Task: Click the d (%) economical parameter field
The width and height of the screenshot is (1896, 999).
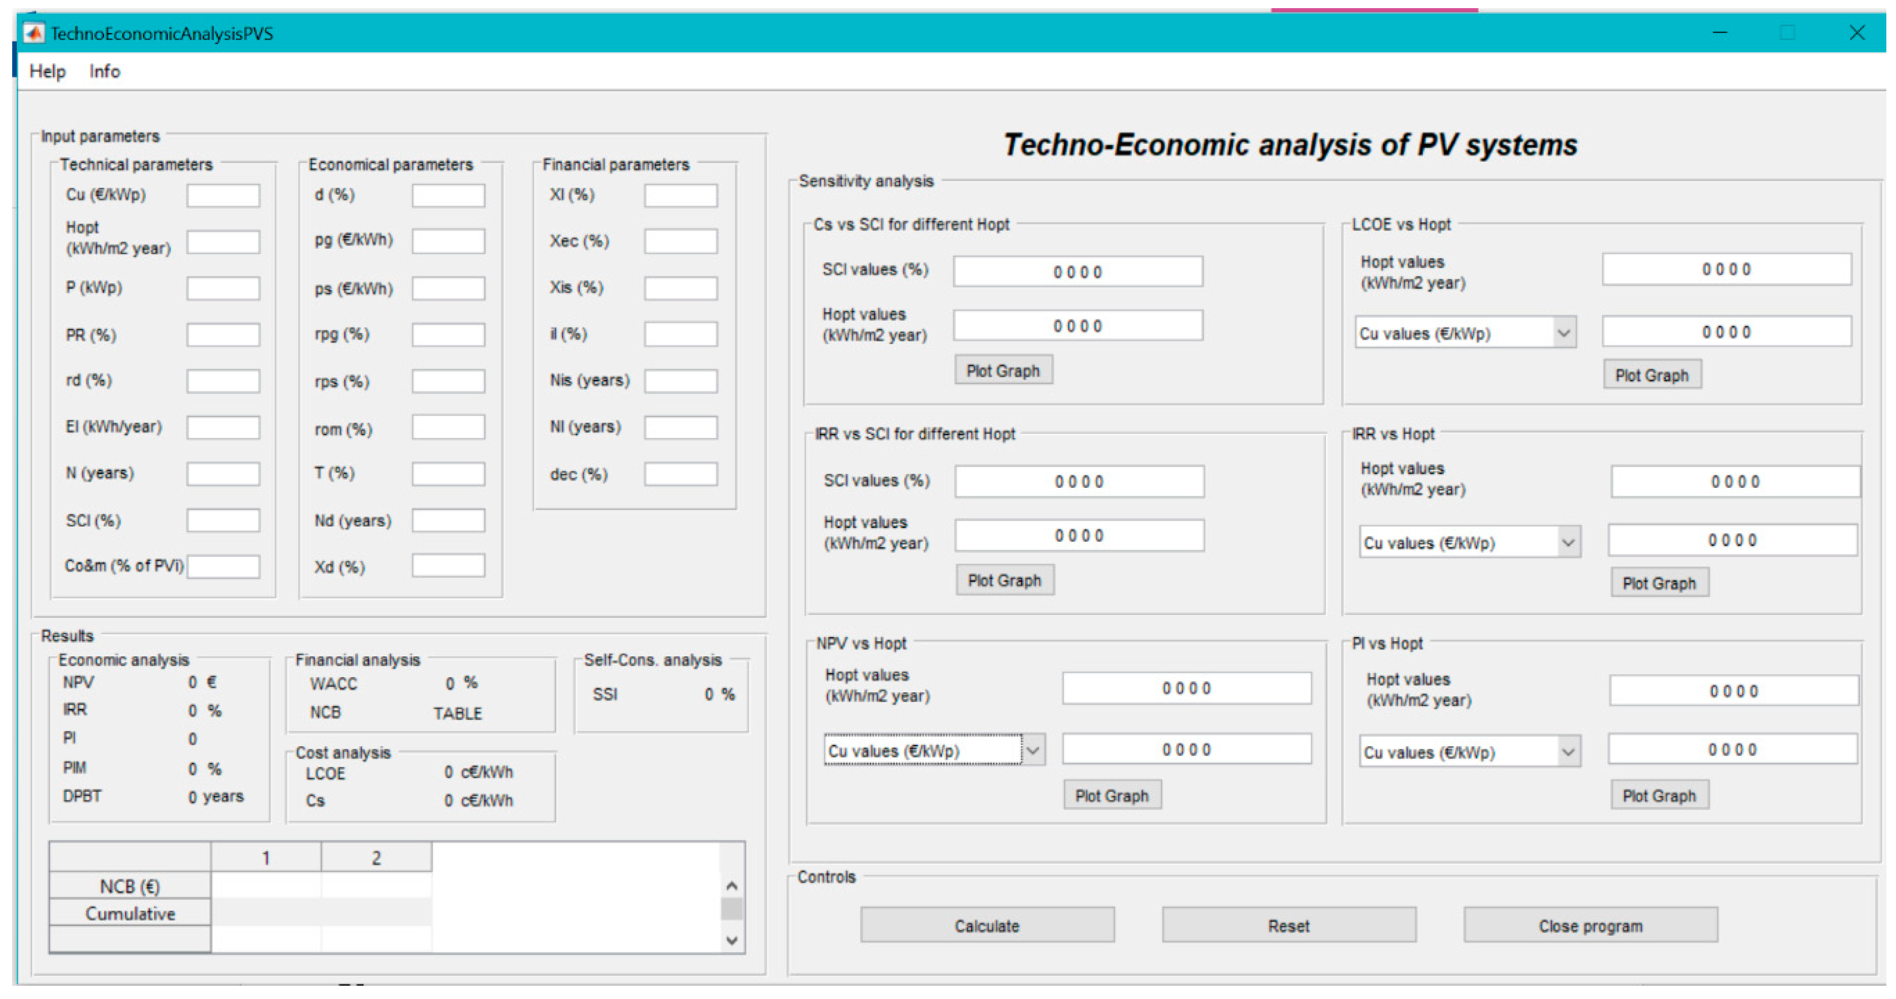Action: [448, 195]
